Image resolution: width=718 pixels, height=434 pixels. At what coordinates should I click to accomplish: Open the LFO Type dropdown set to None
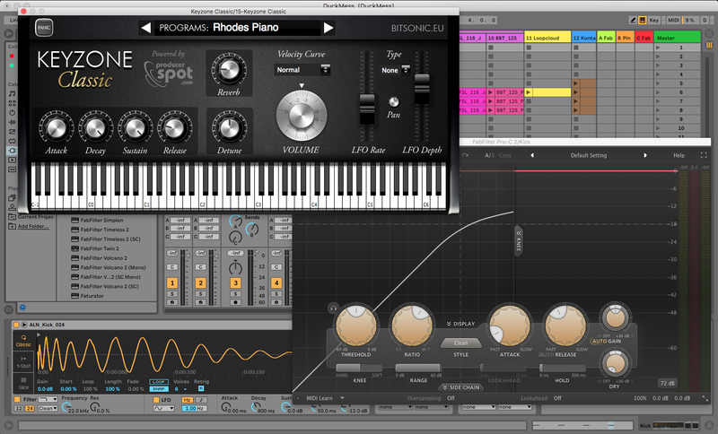[395, 70]
